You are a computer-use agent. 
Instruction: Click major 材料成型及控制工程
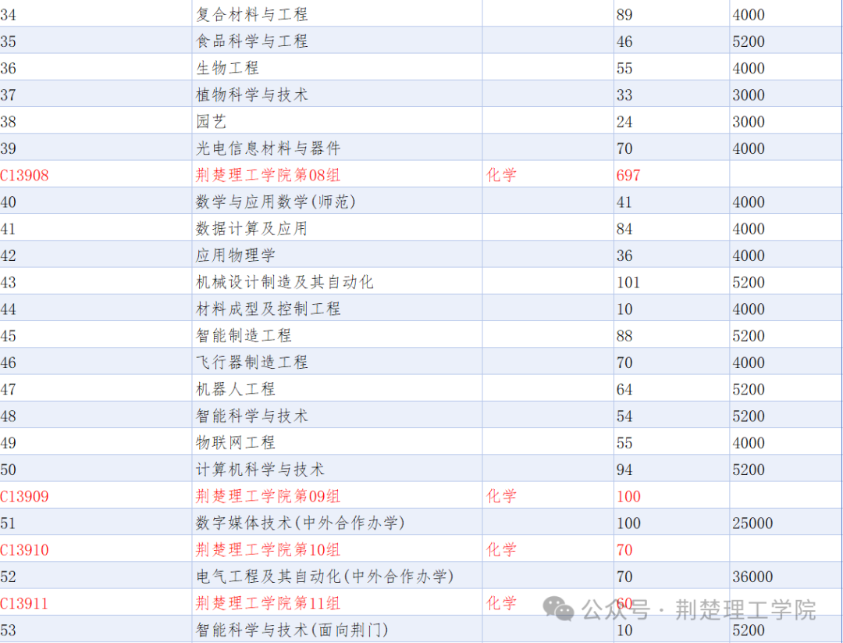(x=268, y=309)
